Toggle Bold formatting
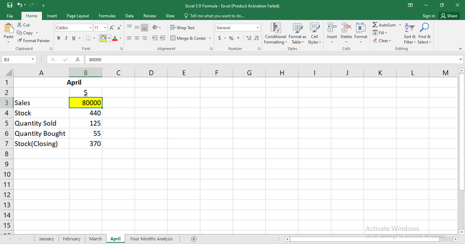This screenshot has width=465, height=244. click(x=59, y=38)
